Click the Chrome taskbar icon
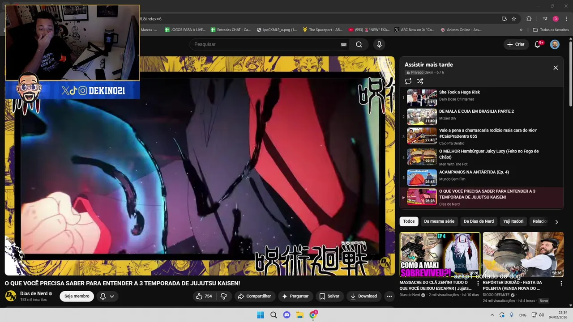This screenshot has height=322, width=573. pyautogui.click(x=313, y=315)
